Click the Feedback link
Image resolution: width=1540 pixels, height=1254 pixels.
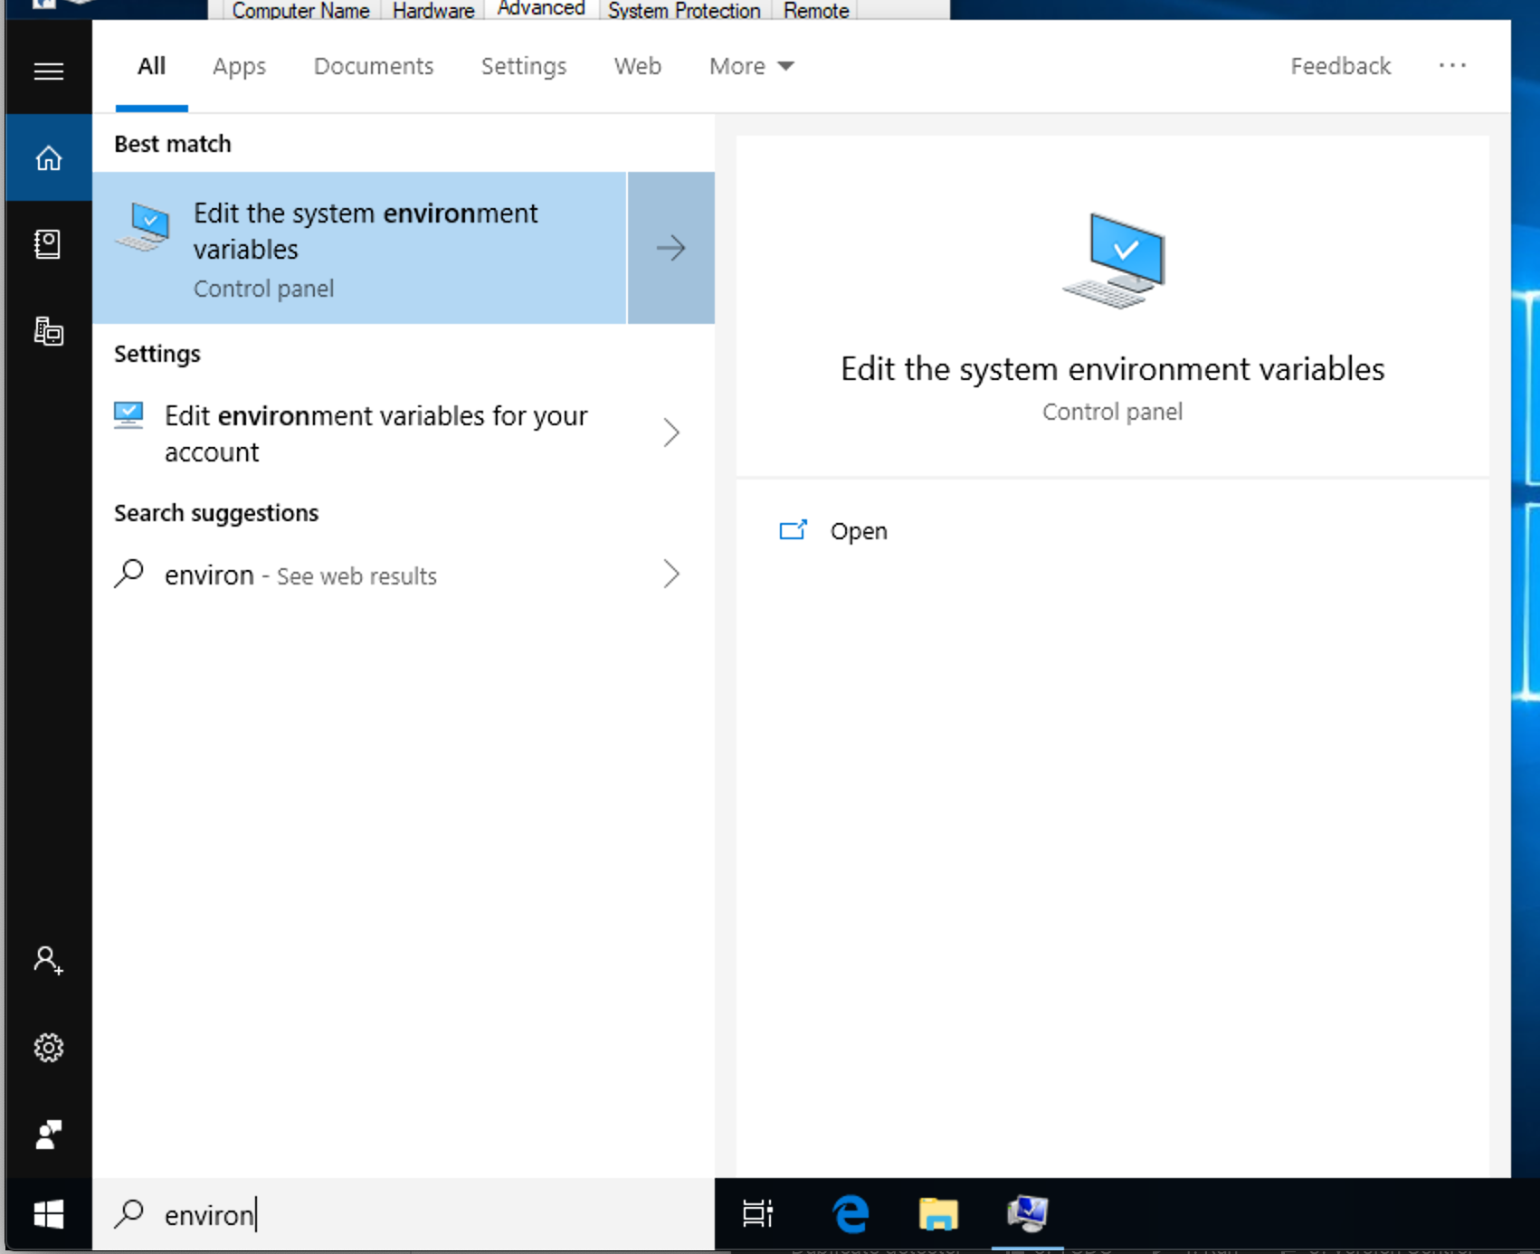pos(1340,66)
